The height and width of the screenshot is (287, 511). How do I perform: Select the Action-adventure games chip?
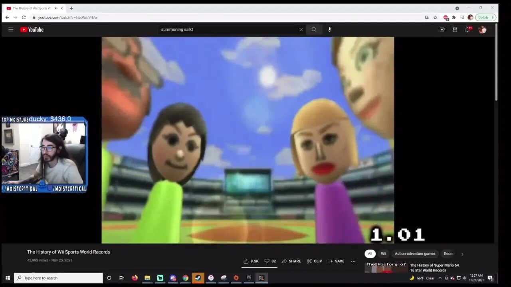tap(415, 254)
